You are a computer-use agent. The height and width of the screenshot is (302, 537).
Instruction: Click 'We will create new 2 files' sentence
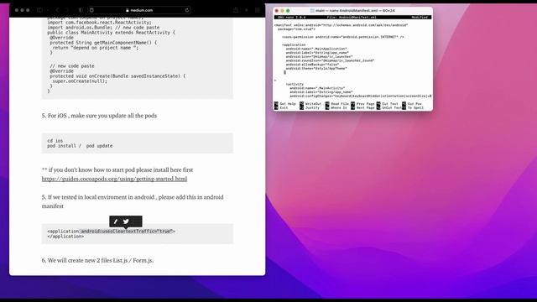(x=97, y=260)
